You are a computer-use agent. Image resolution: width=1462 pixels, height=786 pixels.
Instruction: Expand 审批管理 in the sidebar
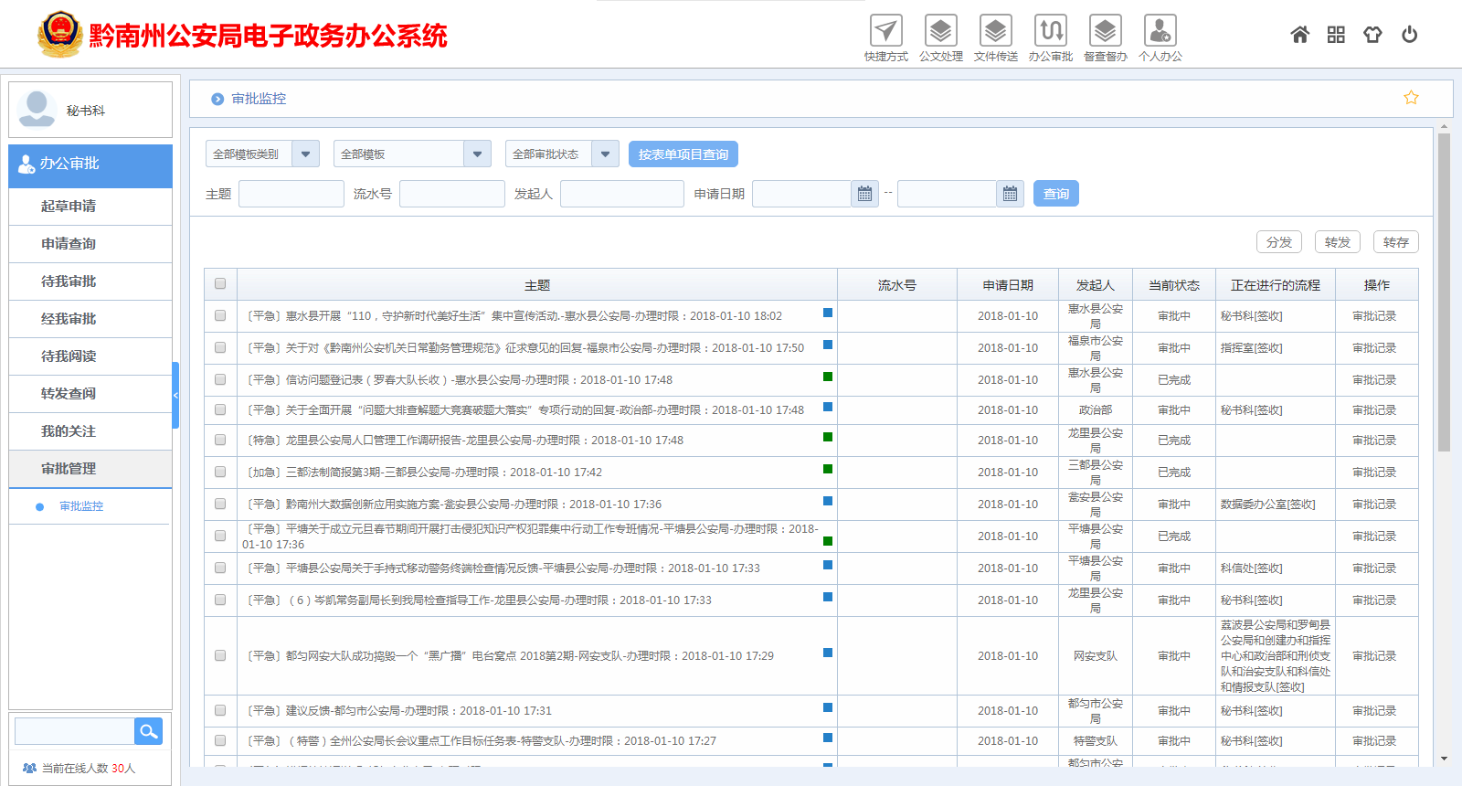point(90,469)
